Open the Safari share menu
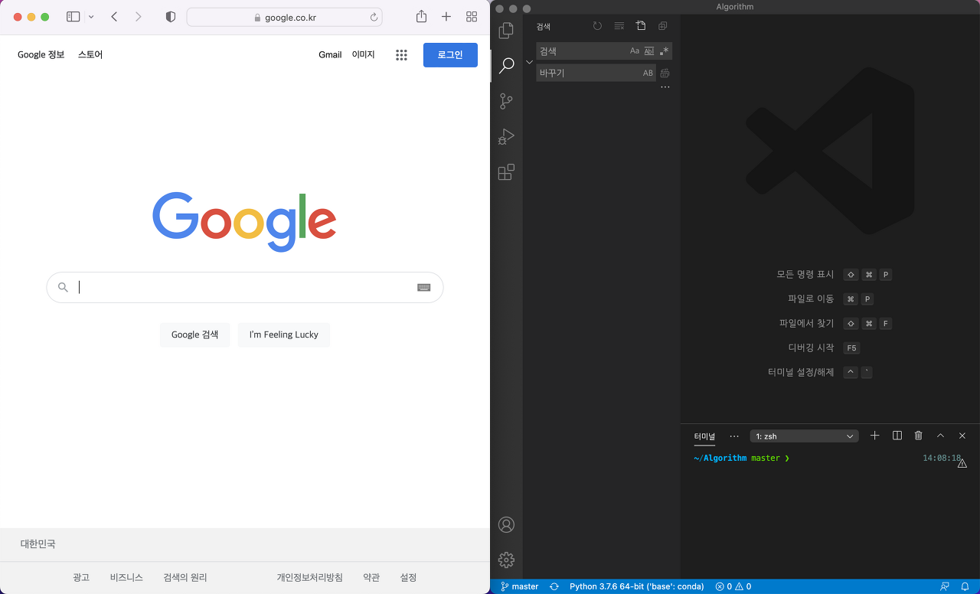Screen dimensions: 980x594 421,17
